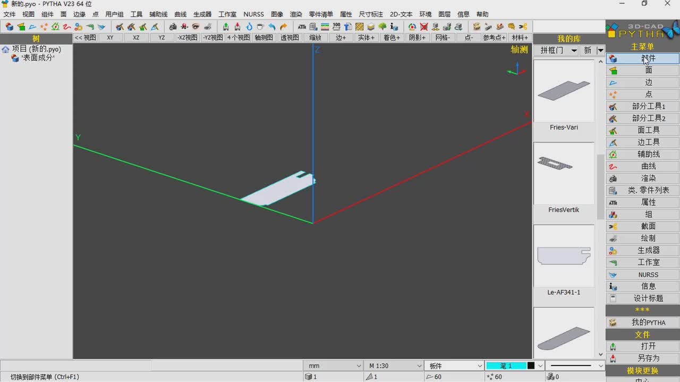
Task: Show 4个视图 four-view layout
Action: (239, 38)
